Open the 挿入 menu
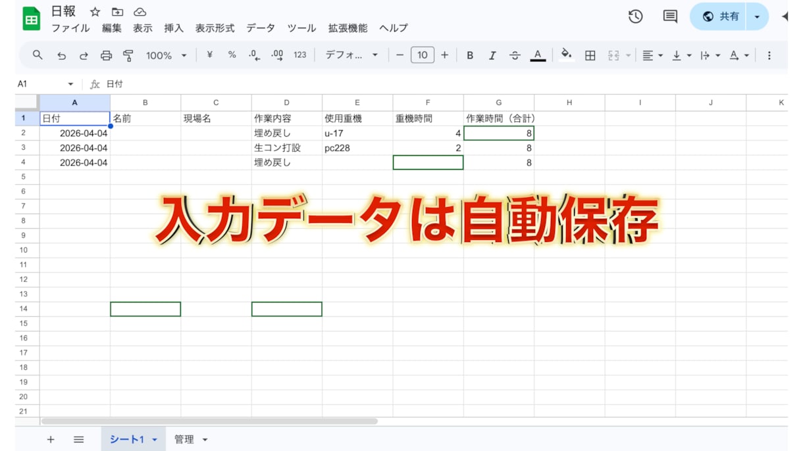803x451 pixels. pyautogui.click(x=174, y=28)
